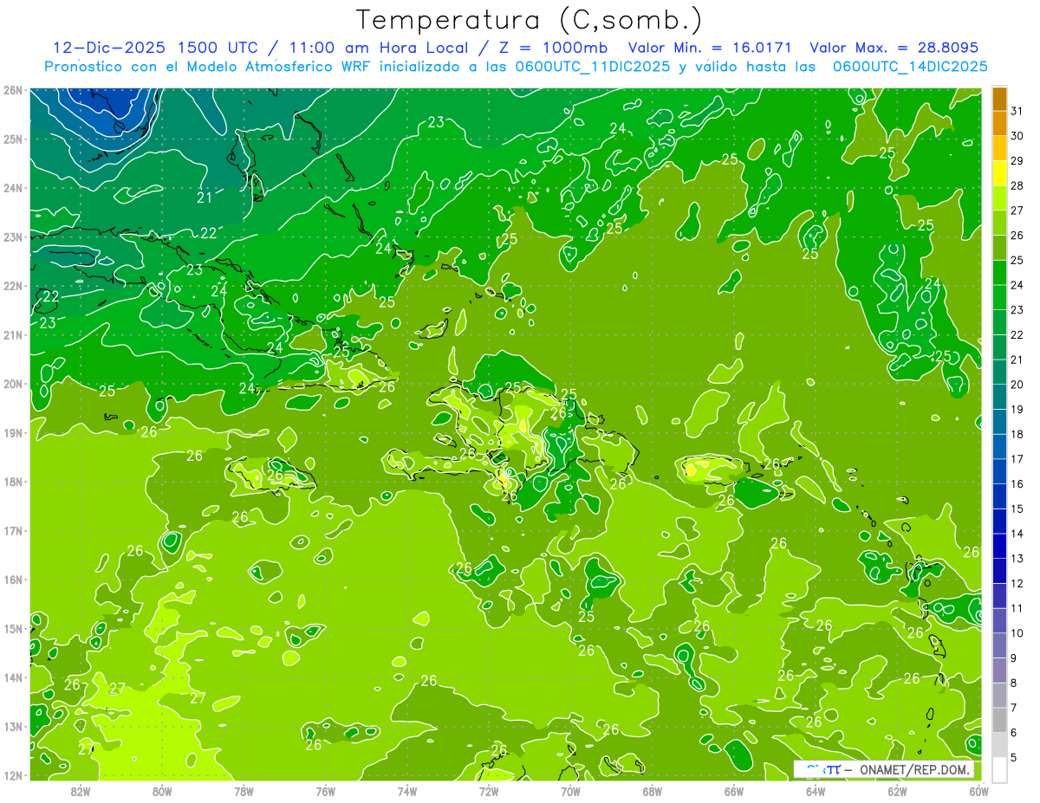Click the 14 label on the color scale
1040x803 pixels.
pyautogui.click(x=1017, y=533)
